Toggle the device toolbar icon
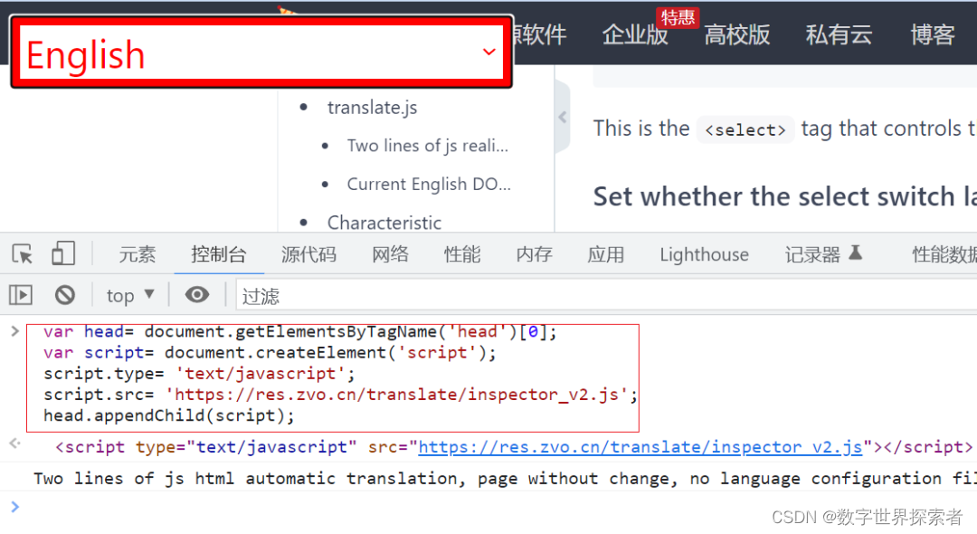 pos(63,253)
